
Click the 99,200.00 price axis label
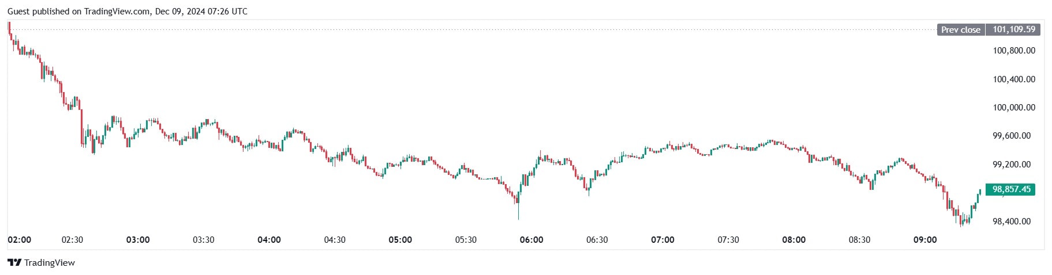(x=1011, y=165)
